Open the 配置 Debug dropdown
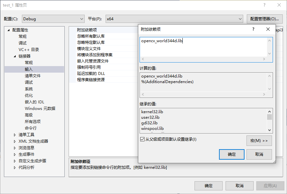Viewport: 287px width, 194px height. (x=53, y=19)
